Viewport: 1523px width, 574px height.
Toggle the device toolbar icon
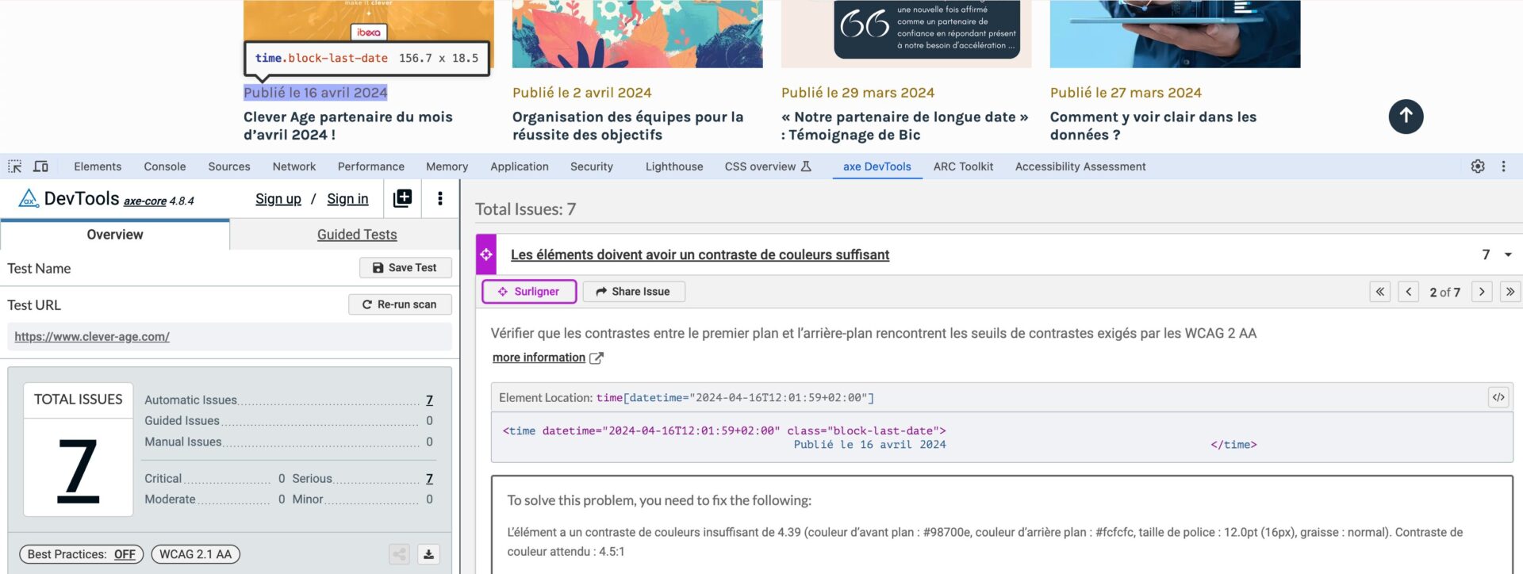pos(40,166)
